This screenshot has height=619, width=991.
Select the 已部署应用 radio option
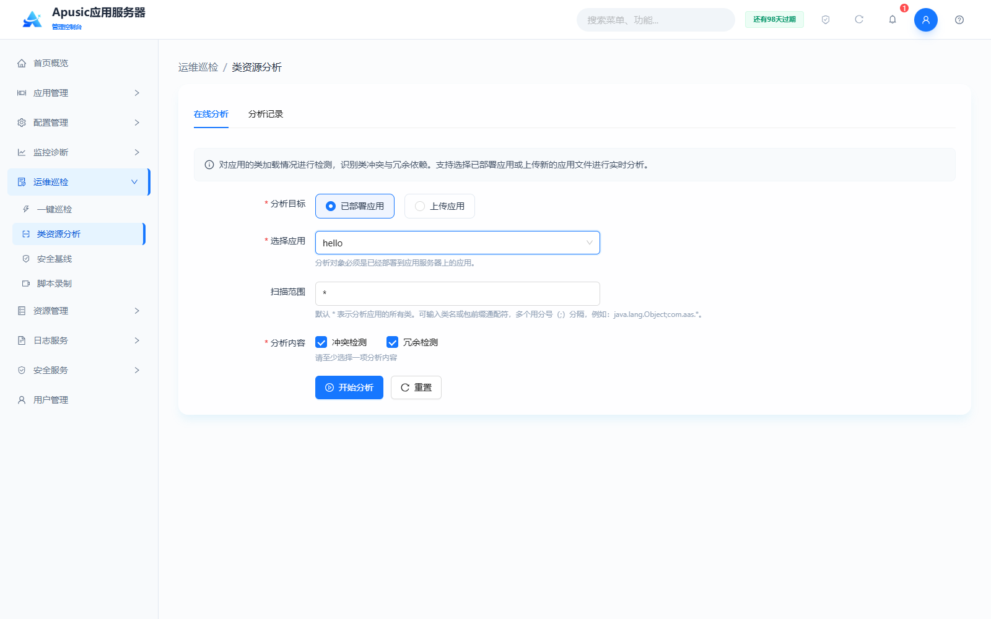[x=355, y=206]
